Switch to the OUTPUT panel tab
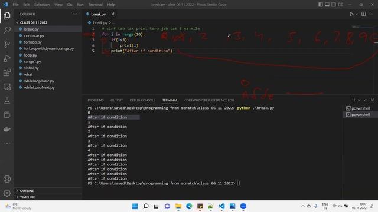The height and width of the screenshot is (212, 378). pos(117,100)
